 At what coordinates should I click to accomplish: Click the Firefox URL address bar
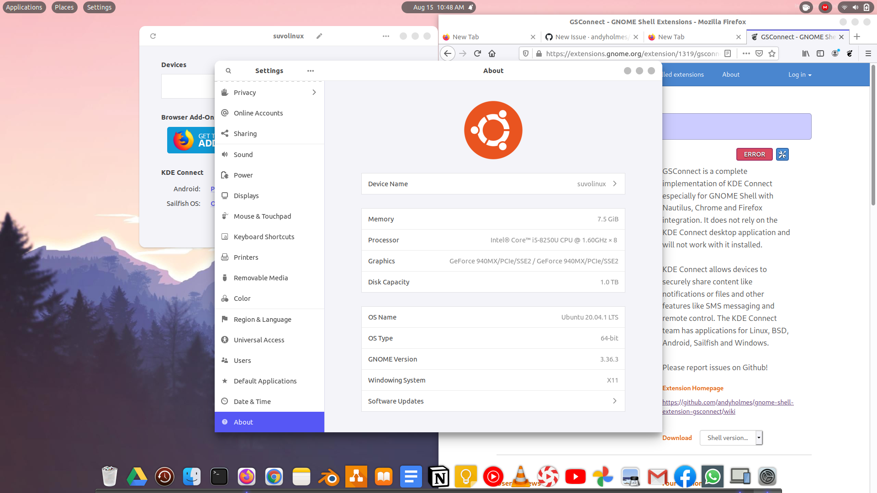click(x=630, y=53)
